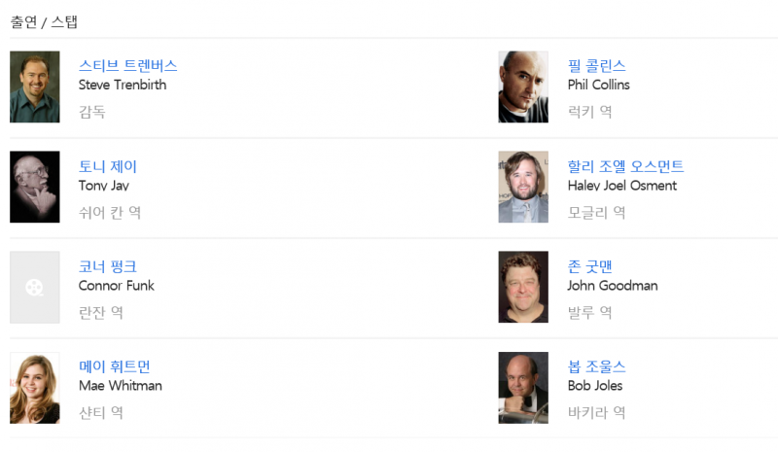The height and width of the screenshot is (452, 778).
Task: Open the 밥 조울스 name link
Action: tap(596, 366)
